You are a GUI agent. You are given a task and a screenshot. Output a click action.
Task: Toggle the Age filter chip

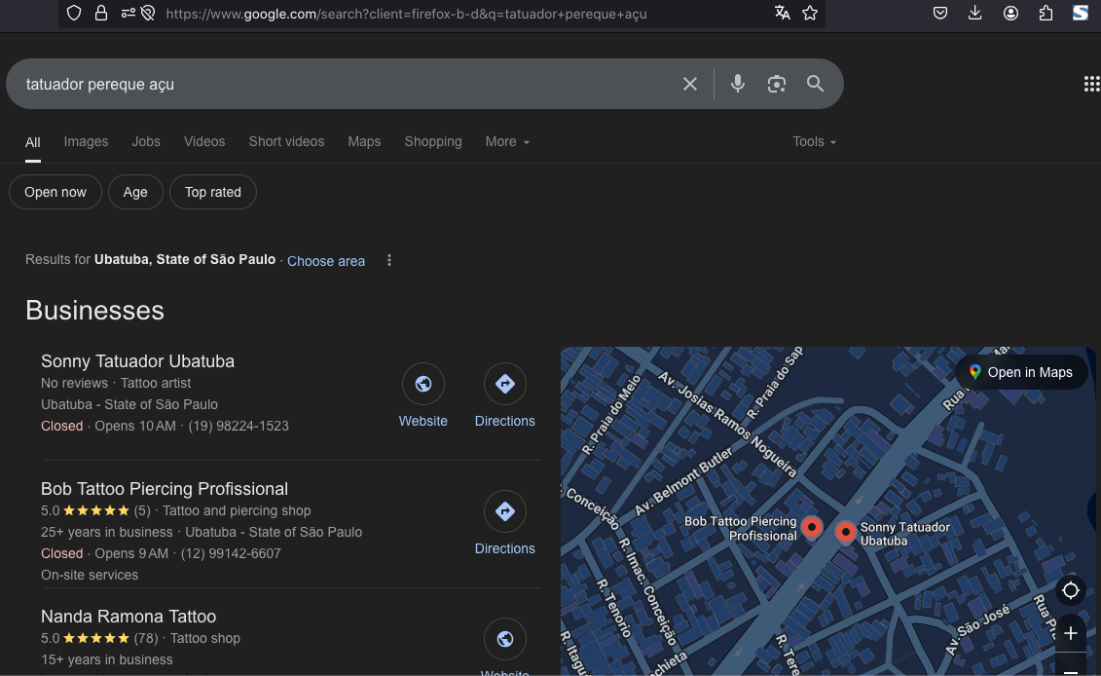[x=135, y=192]
